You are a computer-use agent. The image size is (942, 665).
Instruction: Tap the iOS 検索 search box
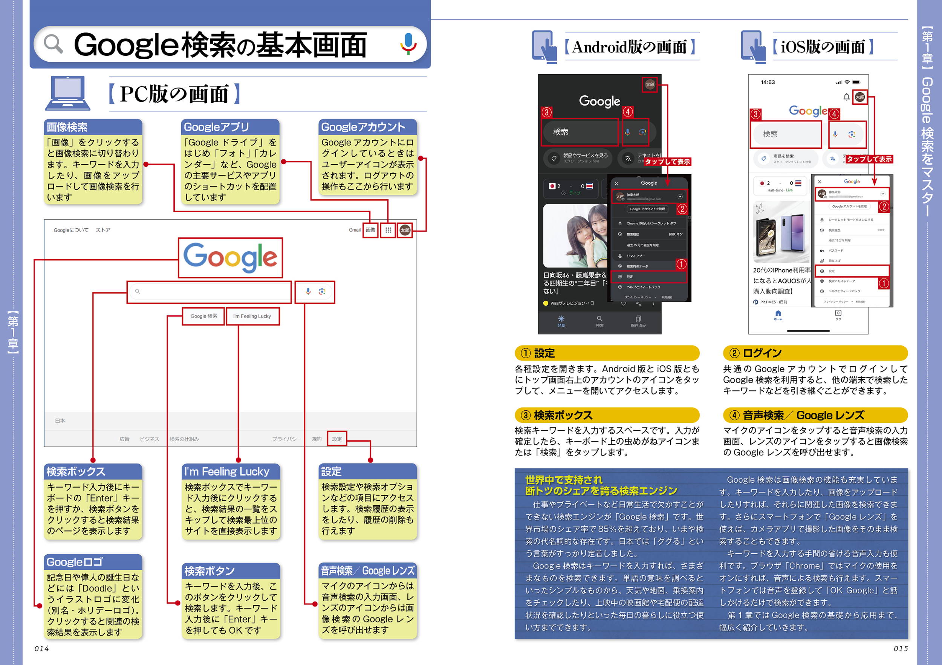pyautogui.click(x=786, y=134)
